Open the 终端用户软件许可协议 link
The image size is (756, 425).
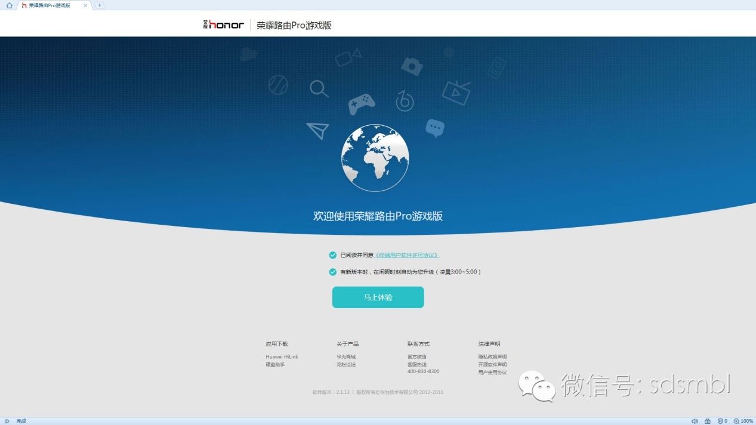(406, 255)
